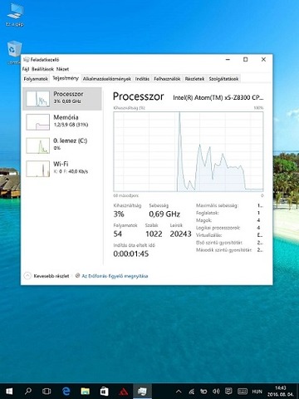Select the Recycle Bin desktop icon
This screenshot has width=299, height=399.
coord(14,52)
